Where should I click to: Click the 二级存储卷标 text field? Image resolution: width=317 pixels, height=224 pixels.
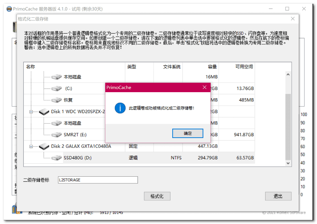click(x=98, y=180)
